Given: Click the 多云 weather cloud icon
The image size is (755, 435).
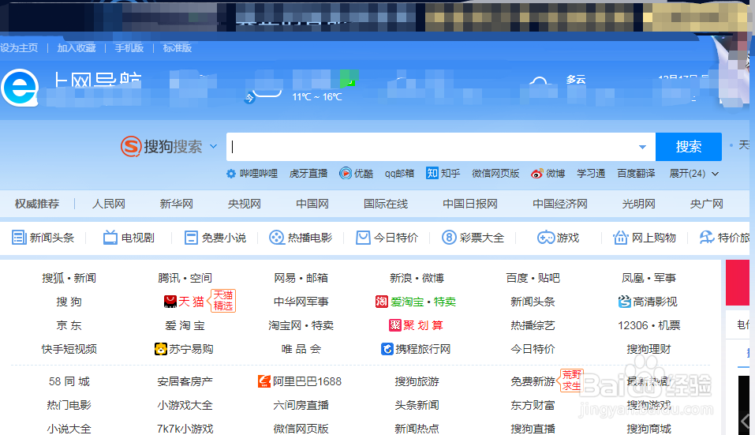Looking at the screenshot, I should (x=540, y=82).
